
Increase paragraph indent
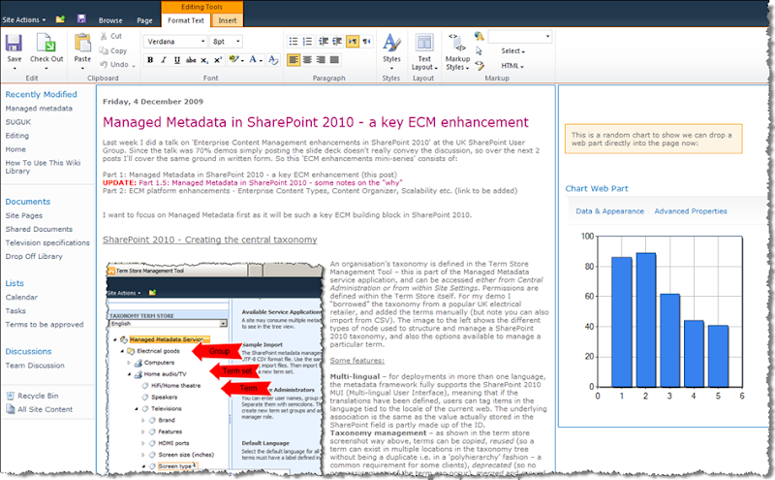tap(337, 42)
